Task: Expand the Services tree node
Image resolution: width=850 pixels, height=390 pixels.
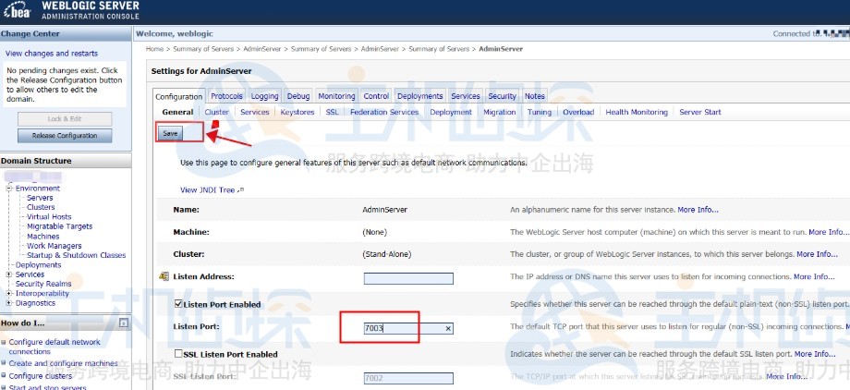Action: pyautogui.click(x=9, y=274)
